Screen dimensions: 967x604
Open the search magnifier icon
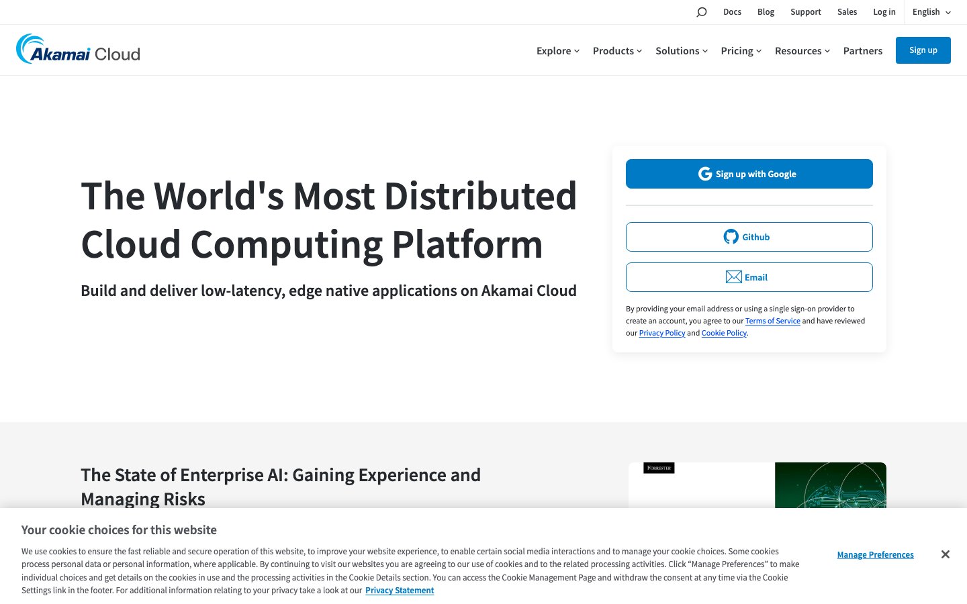click(702, 12)
